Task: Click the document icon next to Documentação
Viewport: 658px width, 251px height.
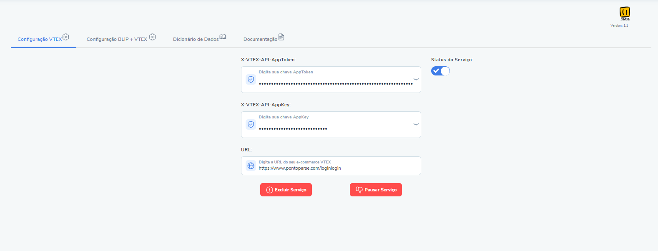Action: (281, 37)
